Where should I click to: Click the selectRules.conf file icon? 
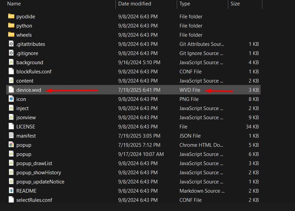(x=11, y=200)
